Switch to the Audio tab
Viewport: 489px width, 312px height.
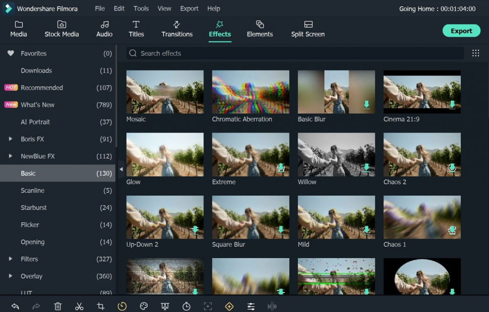105,29
